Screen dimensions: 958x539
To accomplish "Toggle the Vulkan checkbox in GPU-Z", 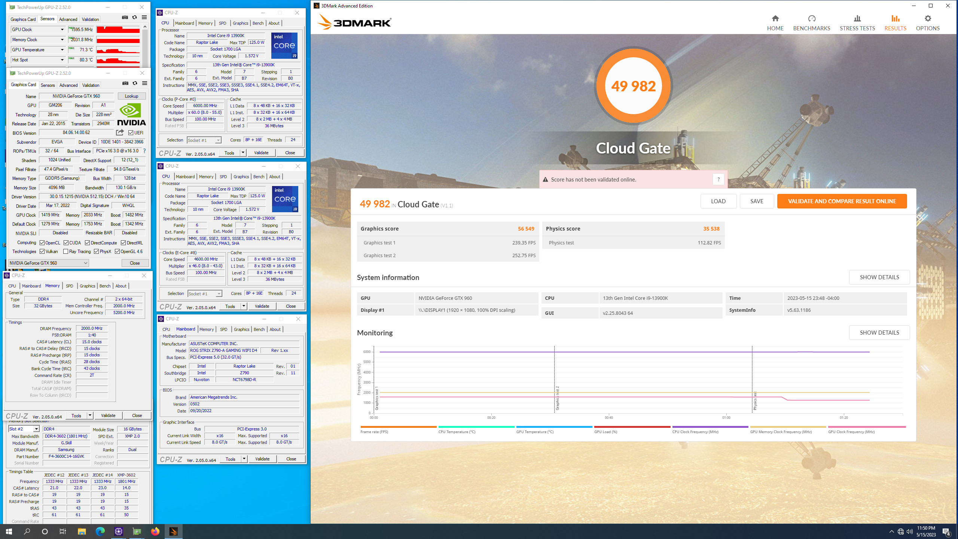I will tap(42, 252).
